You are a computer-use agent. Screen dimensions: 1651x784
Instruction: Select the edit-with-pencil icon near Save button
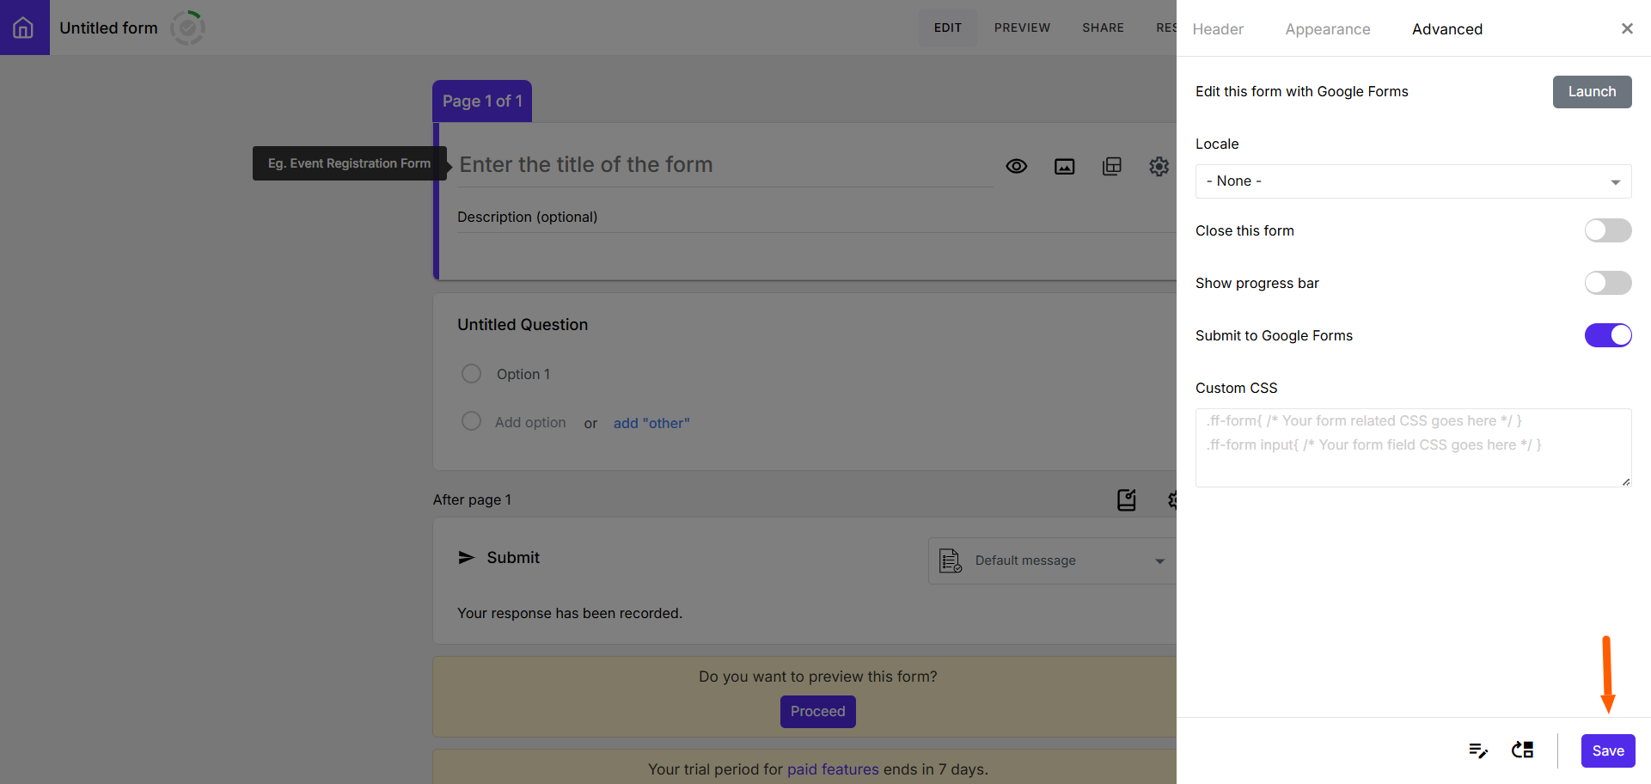coord(1478,750)
